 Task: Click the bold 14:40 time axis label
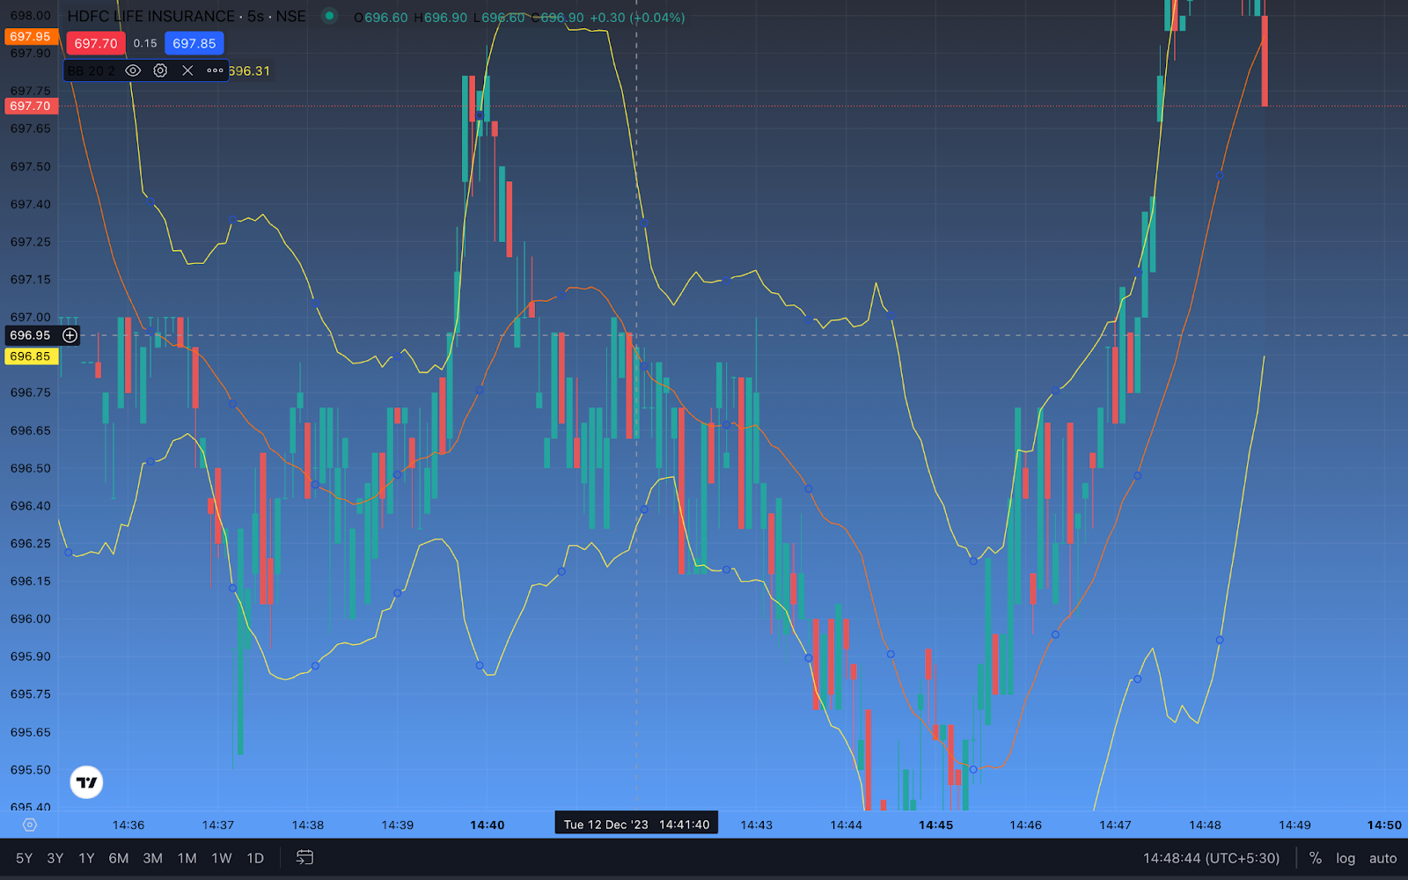click(x=487, y=825)
